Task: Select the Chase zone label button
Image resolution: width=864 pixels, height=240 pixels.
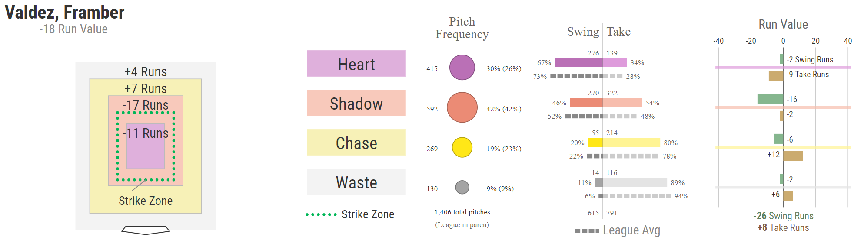Action: tap(356, 143)
